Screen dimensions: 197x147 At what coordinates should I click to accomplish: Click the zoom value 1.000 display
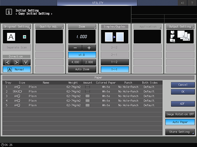[x=82, y=37]
